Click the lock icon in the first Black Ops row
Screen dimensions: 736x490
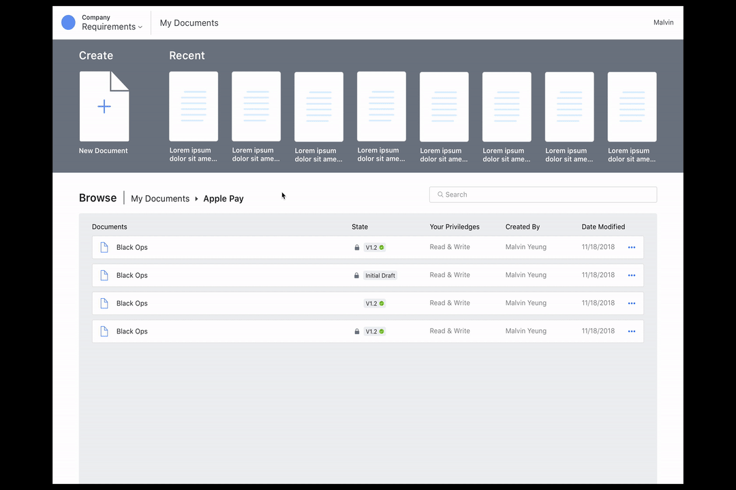(x=356, y=248)
